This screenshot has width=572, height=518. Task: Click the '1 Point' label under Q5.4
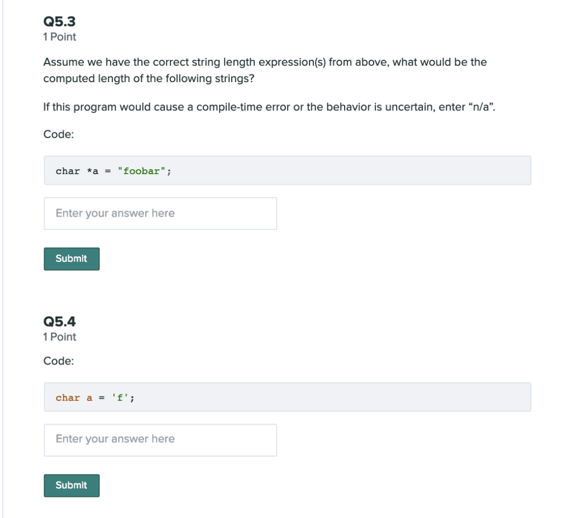coord(59,337)
